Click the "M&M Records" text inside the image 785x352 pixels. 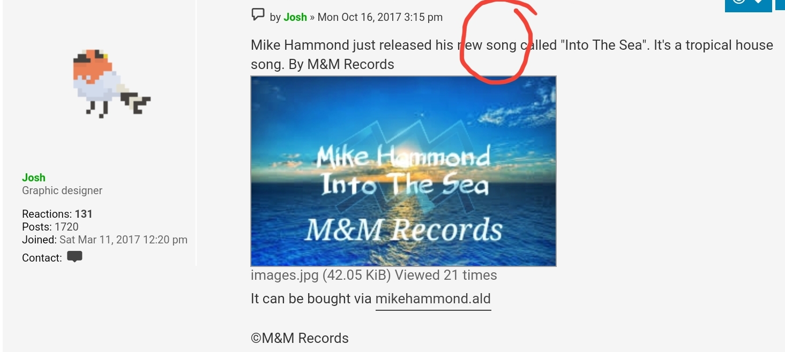tap(404, 229)
